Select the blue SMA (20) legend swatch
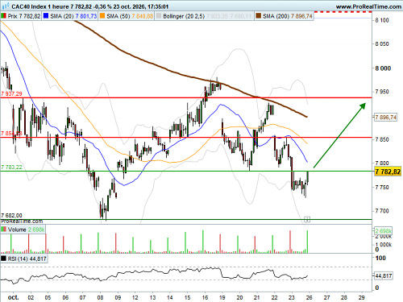Image resolution: width=403 pixels, height=302 pixels. point(46,16)
